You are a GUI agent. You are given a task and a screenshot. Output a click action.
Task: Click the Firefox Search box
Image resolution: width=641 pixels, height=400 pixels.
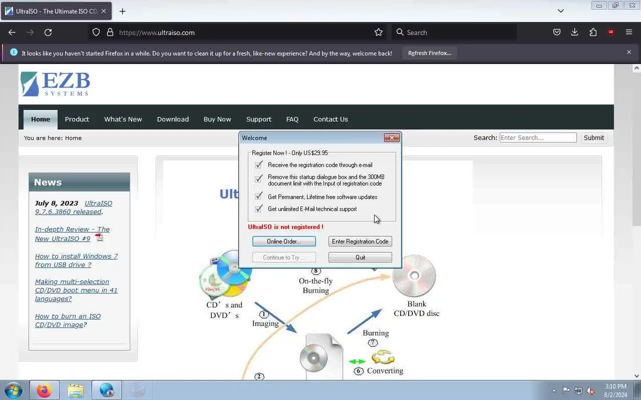click(x=454, y=32)
